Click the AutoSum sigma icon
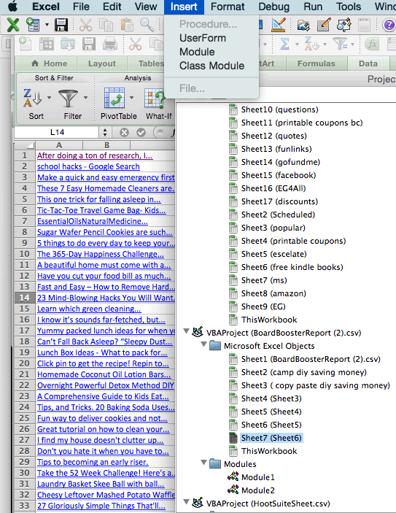396x513 pixels. point(285,44)
